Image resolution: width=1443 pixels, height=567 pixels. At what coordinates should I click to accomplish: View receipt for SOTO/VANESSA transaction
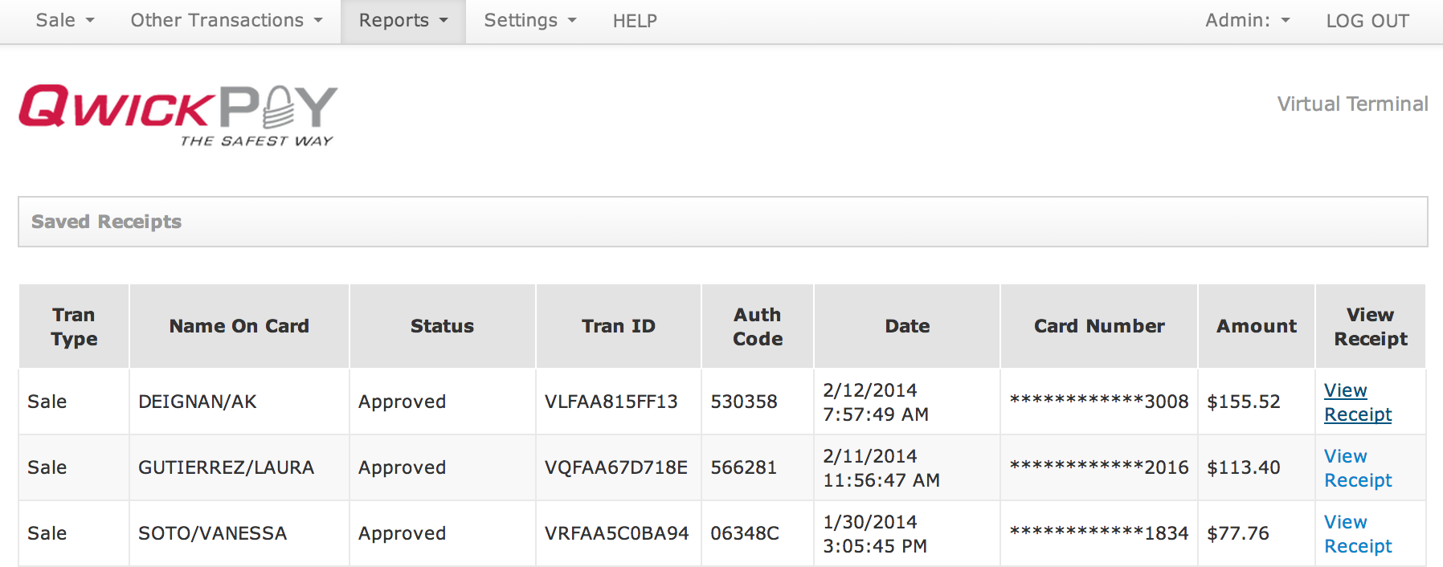1357,534
